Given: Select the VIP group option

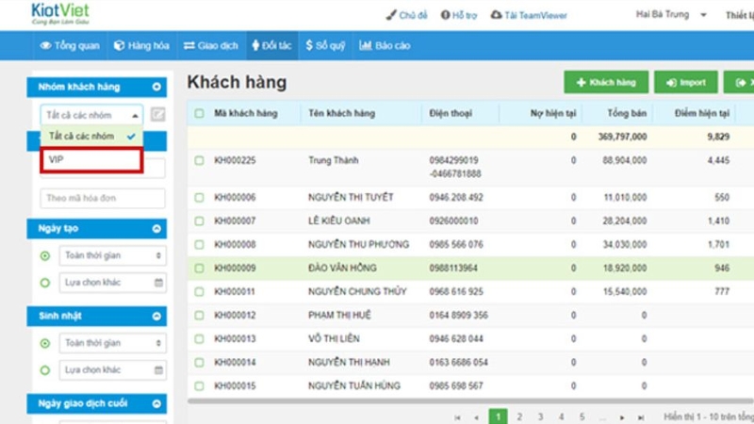Looking at the screenshot, I should point(91,159).
